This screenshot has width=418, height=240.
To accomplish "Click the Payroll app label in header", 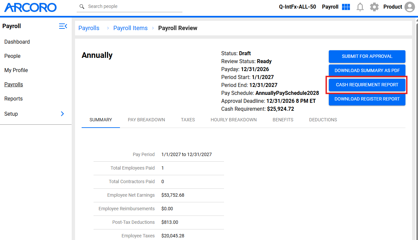I will coord(330,7).
